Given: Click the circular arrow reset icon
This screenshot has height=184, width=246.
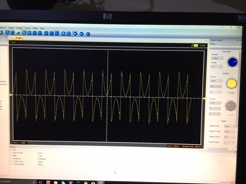Looking at the screenshot, I should [63, 34].
